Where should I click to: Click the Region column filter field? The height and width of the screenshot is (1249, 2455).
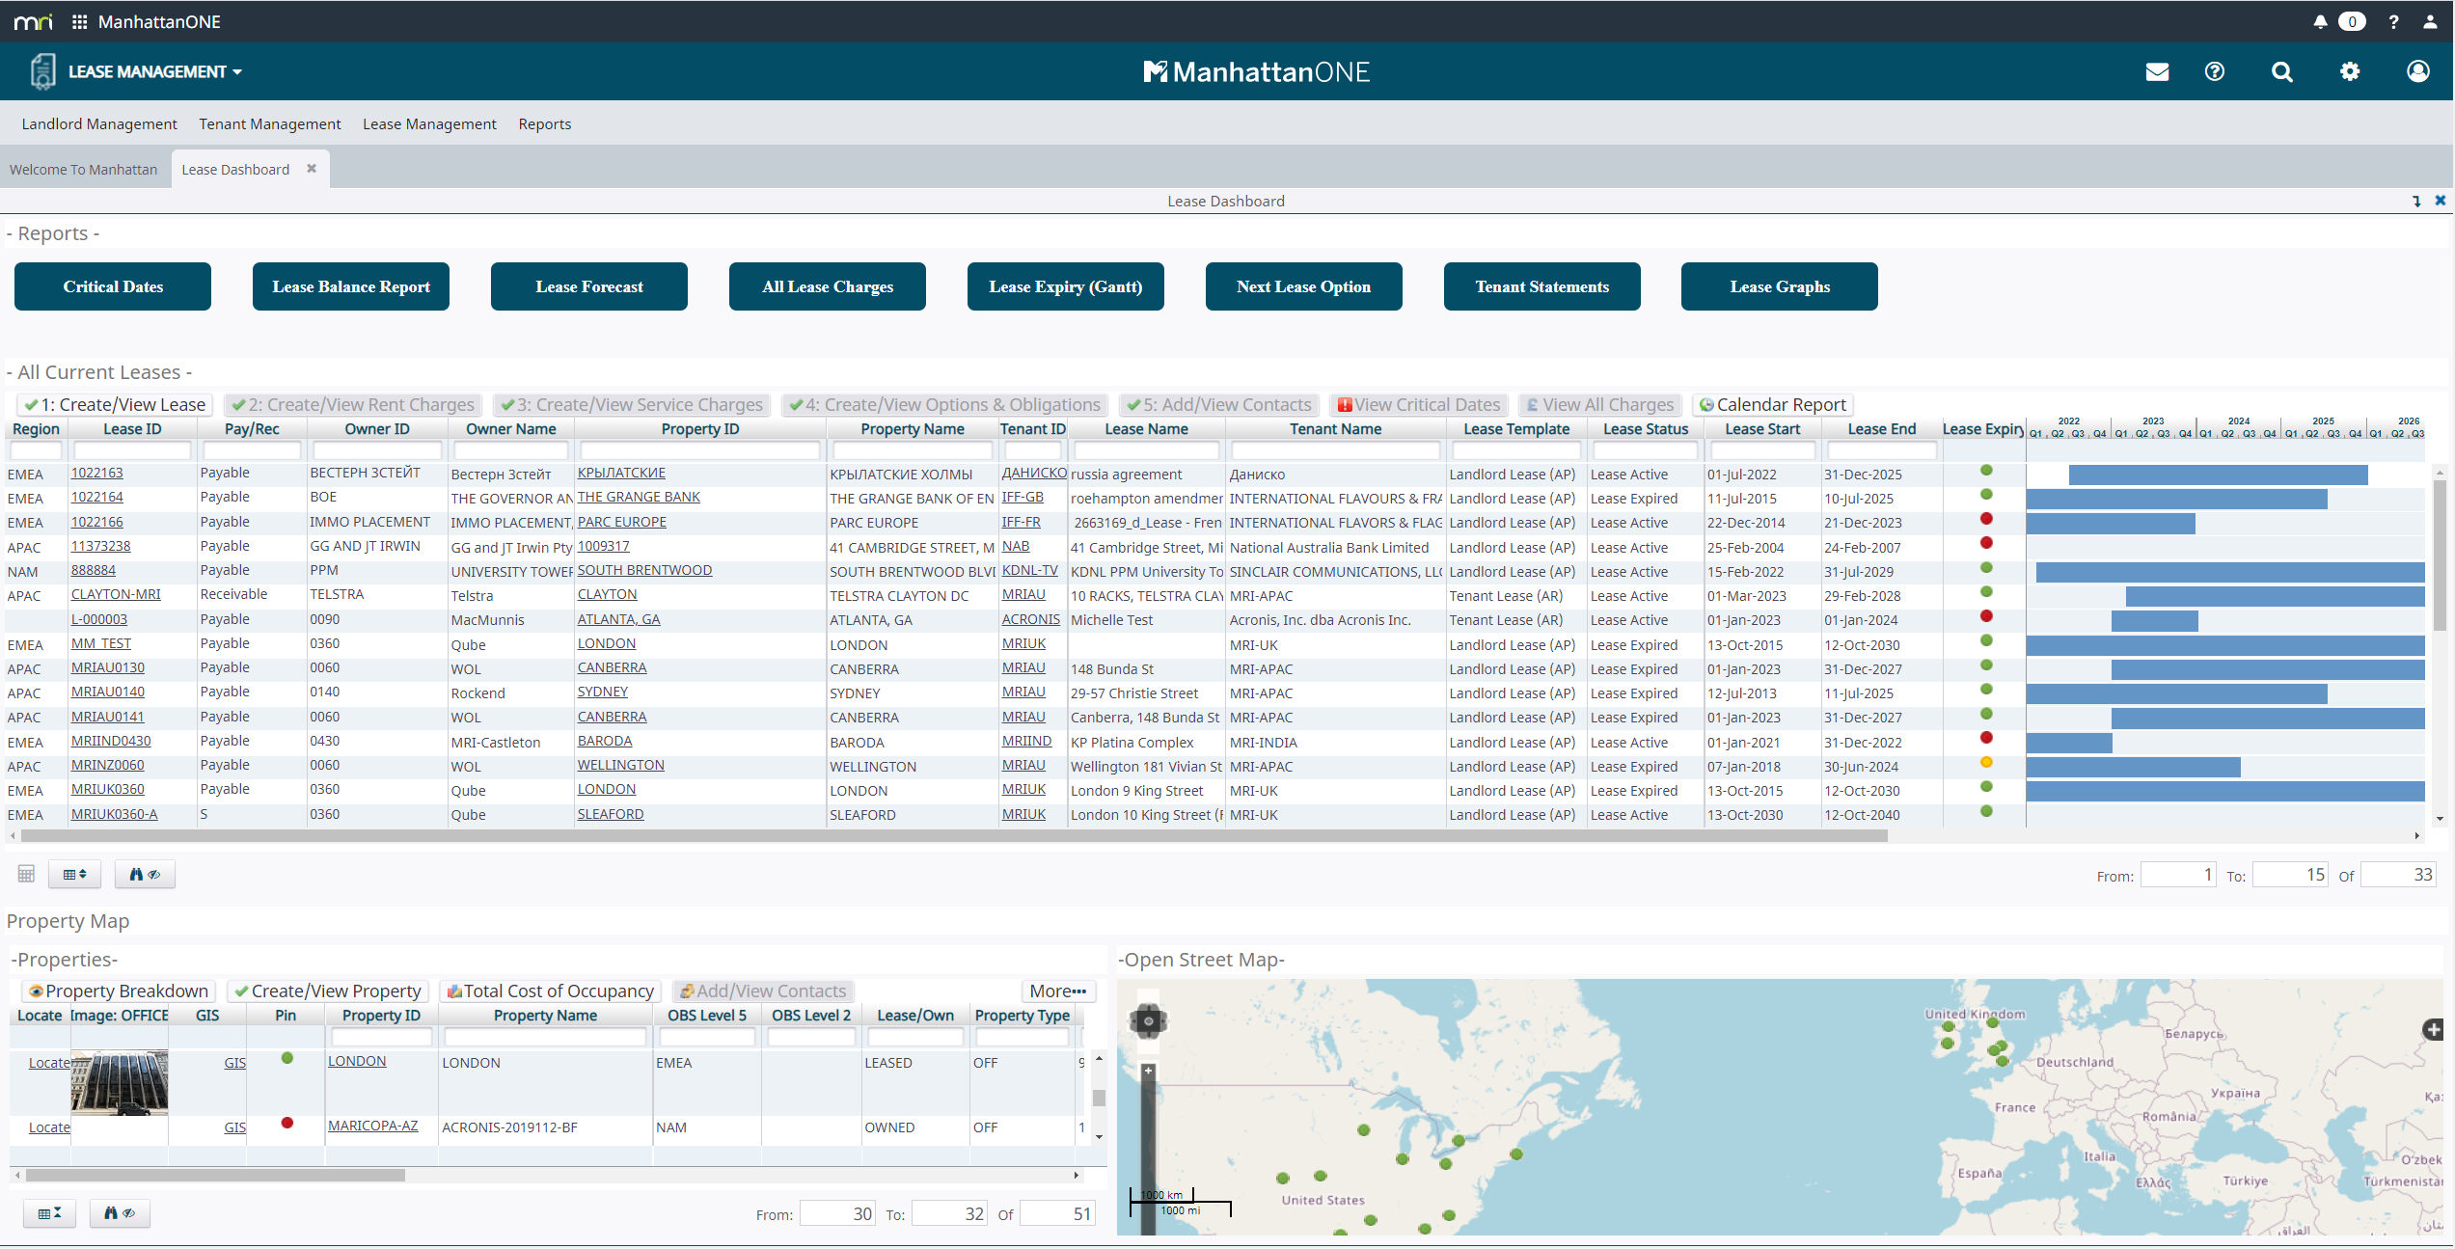(x=36, y=450)
